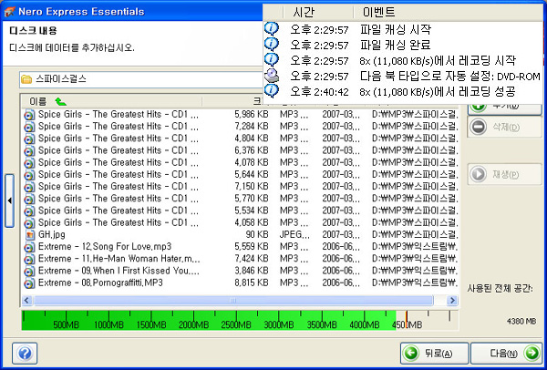The width and height of the screenshot is (547, 370).
Task: Click MP3 icon of the 5,986 KB Spice Girls file
Action: pos(30,115)
